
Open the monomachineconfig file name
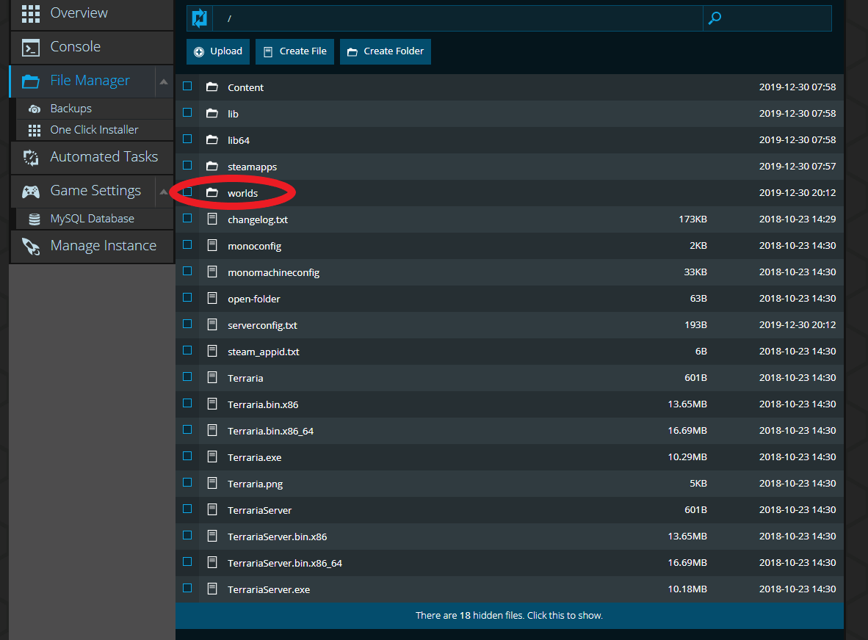pyautogui.click(x=273, y=273)
